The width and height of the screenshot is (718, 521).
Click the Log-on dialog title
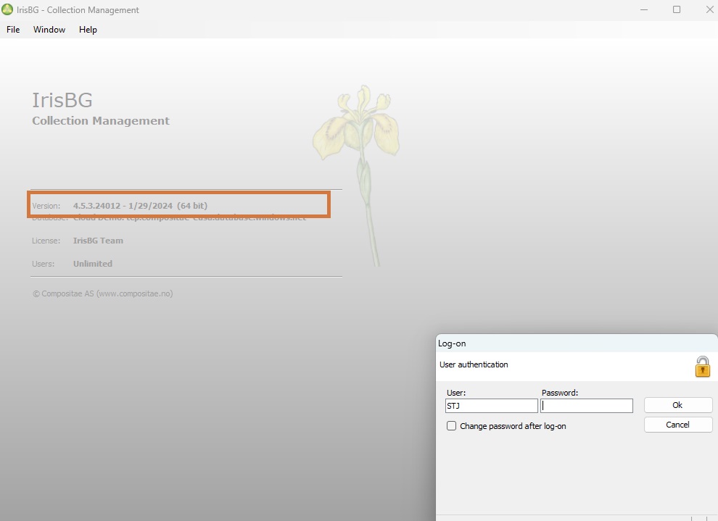(x=452, y=343)
